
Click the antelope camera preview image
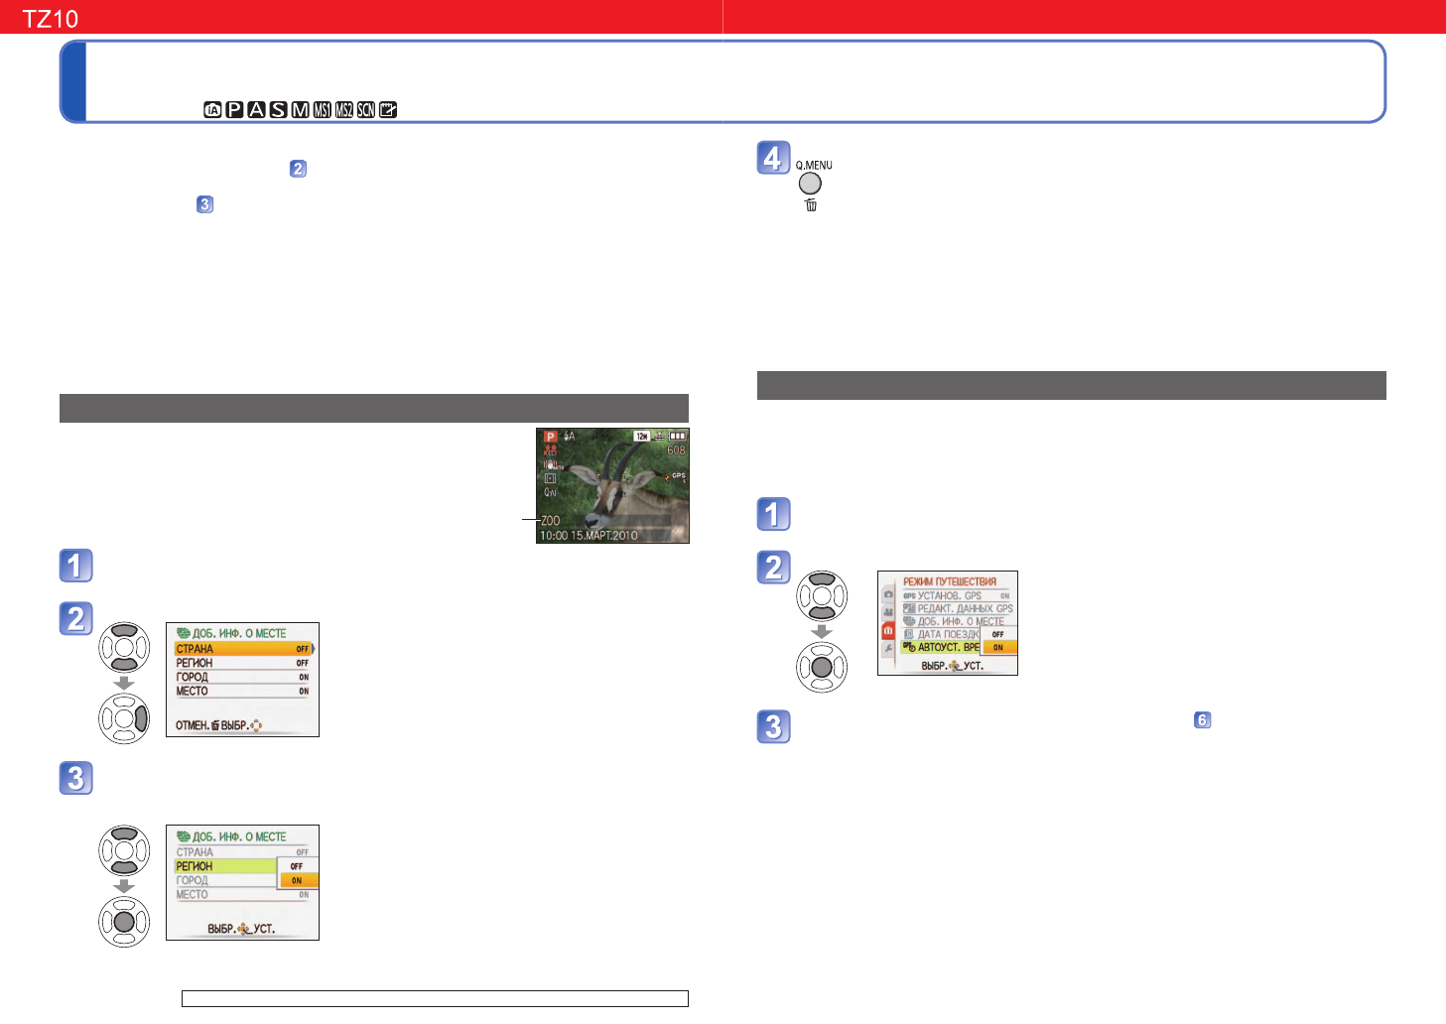(x=612, y=485)
